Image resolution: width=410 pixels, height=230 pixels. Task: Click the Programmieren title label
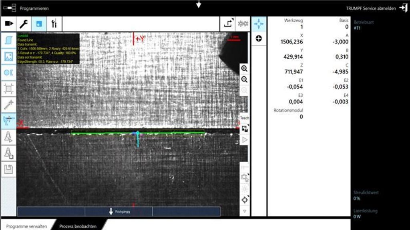coord(34,8)
